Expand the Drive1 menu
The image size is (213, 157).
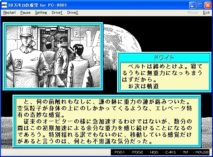tap(57, 13)
